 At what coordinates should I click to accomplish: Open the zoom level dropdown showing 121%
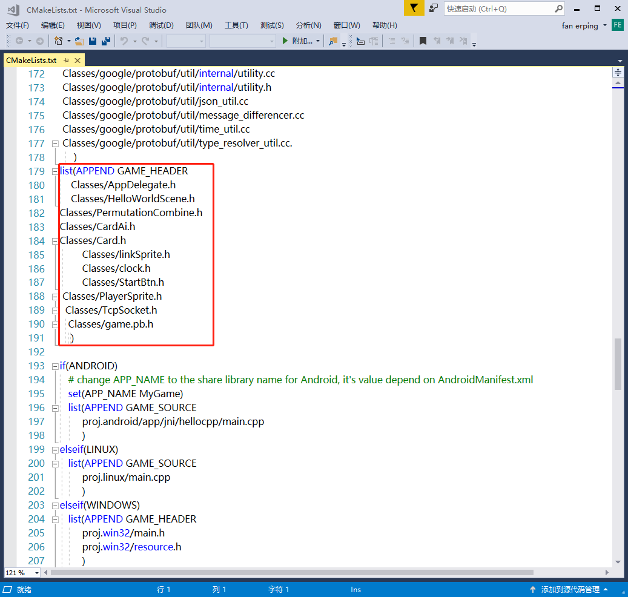21,572
